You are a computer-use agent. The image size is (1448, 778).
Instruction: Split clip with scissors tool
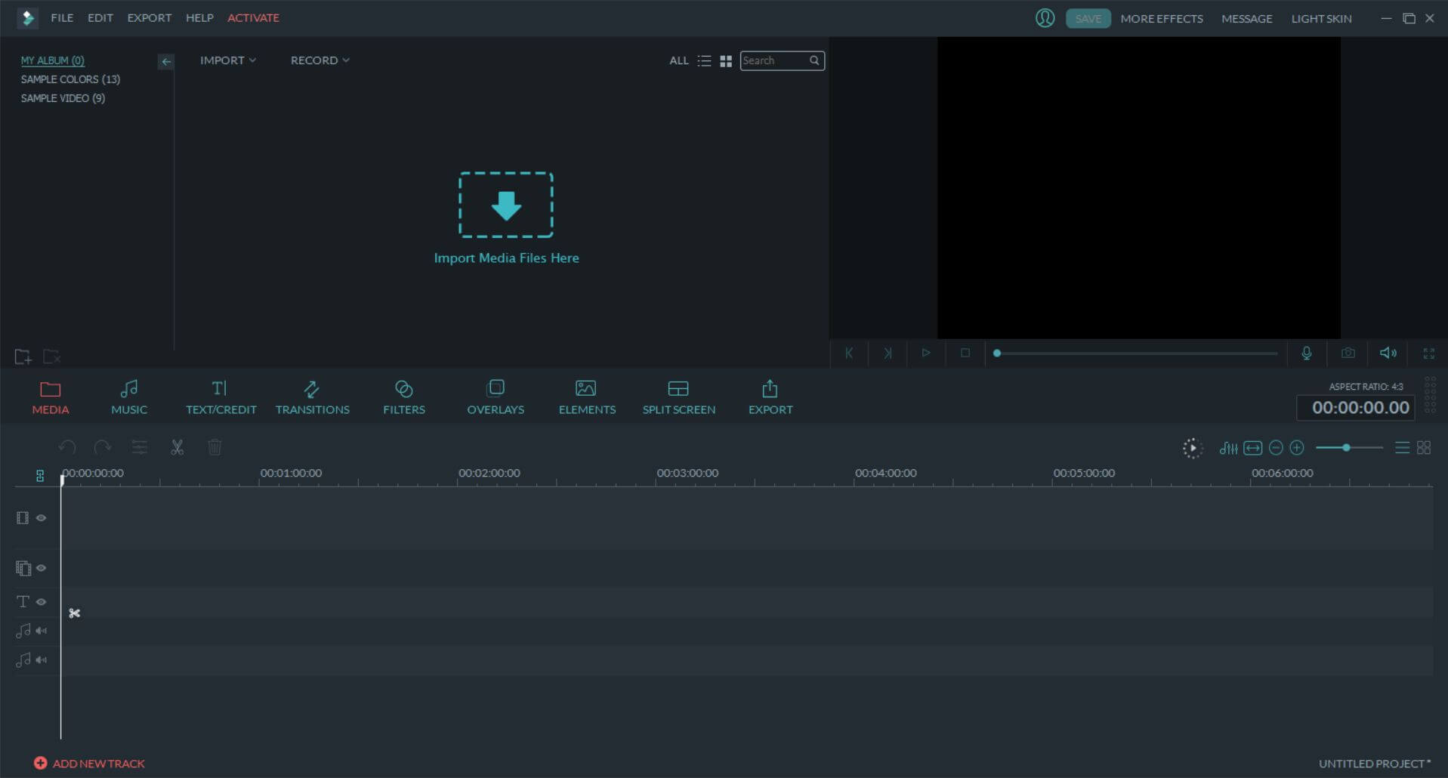177,447
